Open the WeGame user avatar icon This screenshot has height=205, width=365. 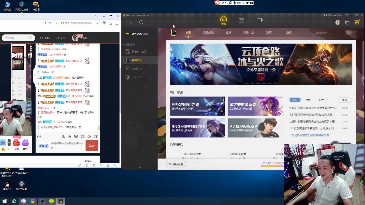tap(338, 22)
